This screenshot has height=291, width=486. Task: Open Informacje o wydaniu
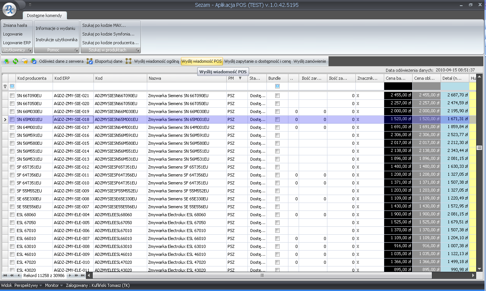pyautogui.click(x=56, y=28)
